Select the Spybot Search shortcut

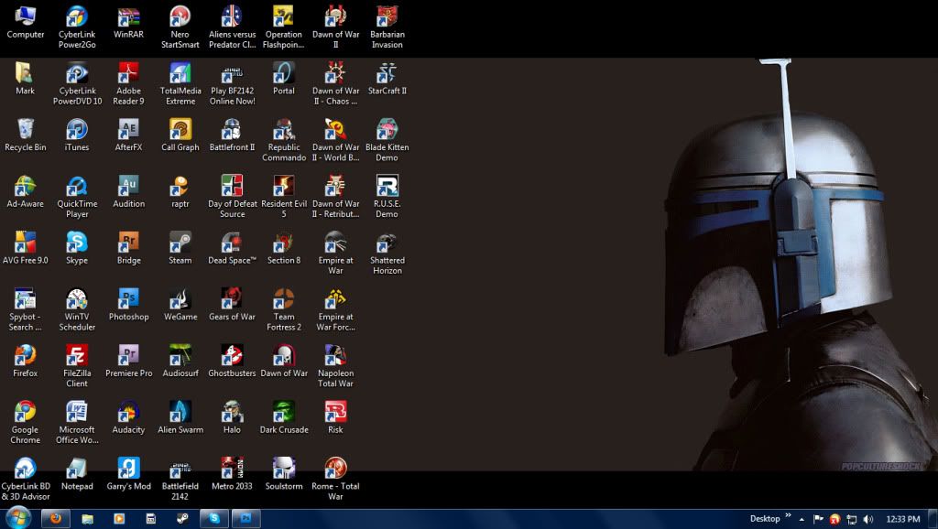pyautogui.click(x=25, y=309)
